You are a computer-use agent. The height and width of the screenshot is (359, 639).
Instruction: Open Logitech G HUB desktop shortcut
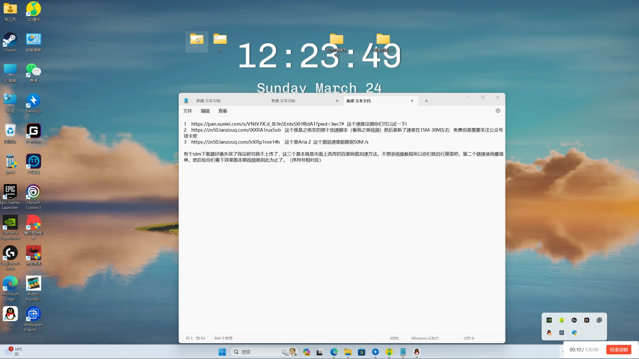tap(10, 258)
